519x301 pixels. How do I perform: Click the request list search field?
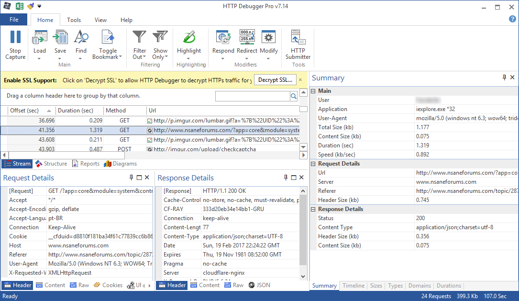(x=253, y=96)
